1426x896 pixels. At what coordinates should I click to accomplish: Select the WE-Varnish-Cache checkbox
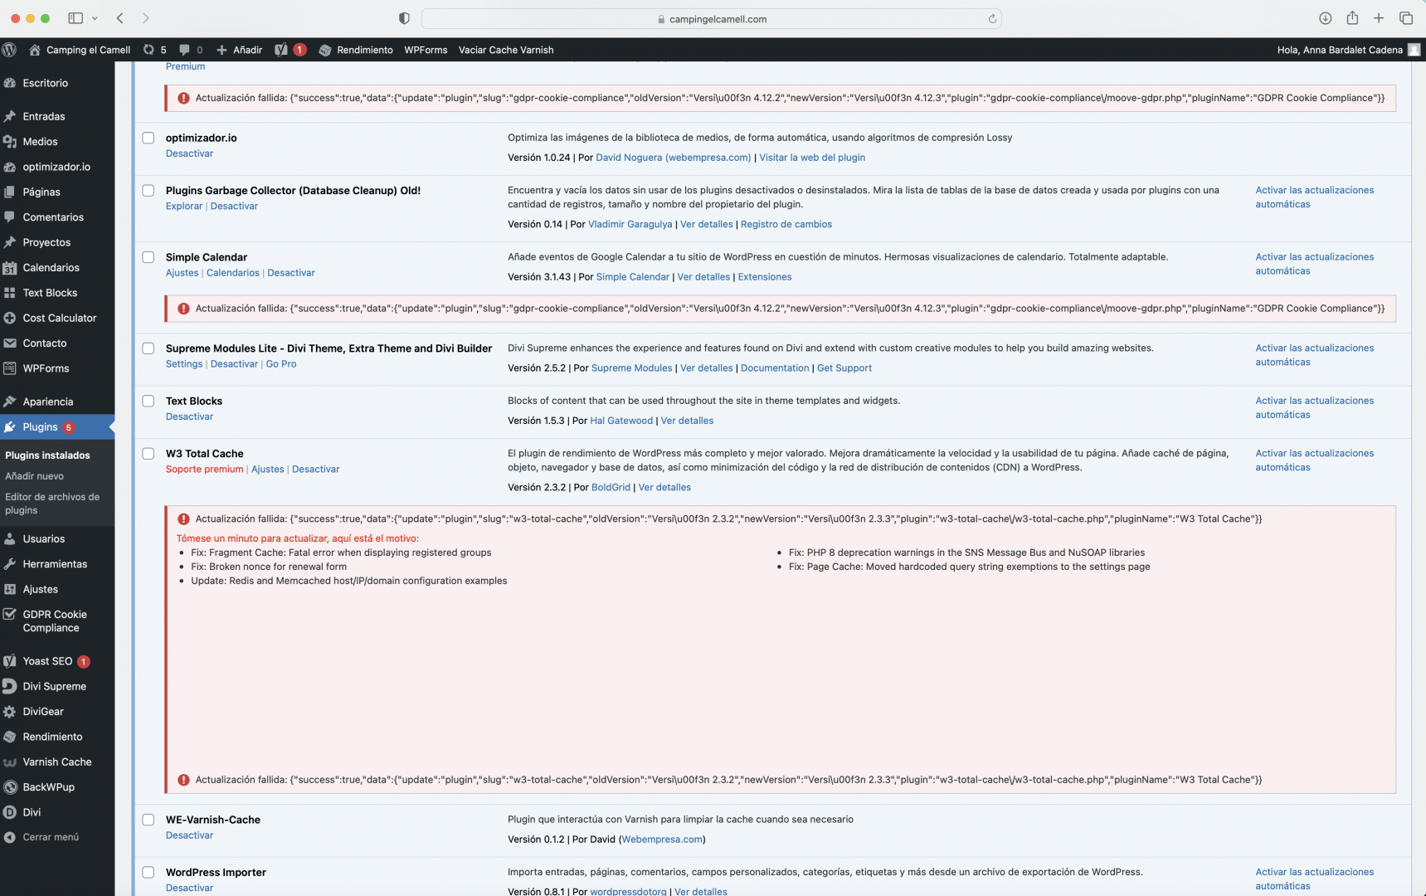148,820
